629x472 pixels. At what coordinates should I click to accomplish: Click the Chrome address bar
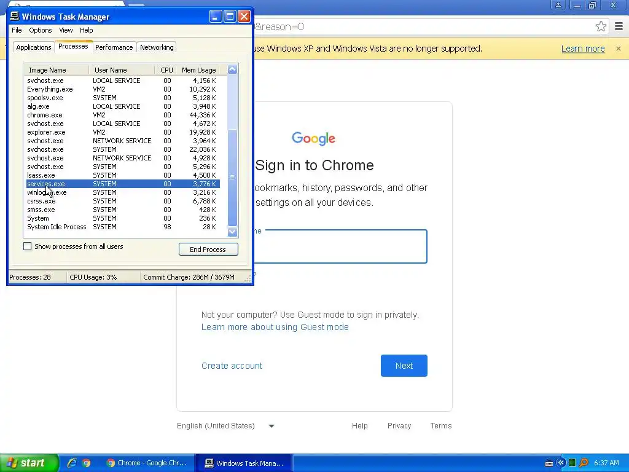pyautogui.click(x=421, y=26)
